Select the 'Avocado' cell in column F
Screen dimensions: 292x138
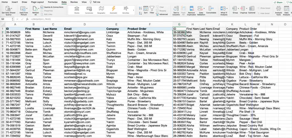(150, 112)
